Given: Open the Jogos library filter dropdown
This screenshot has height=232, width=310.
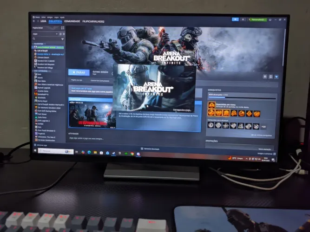Looking at the screenshot, I should 45,34.
